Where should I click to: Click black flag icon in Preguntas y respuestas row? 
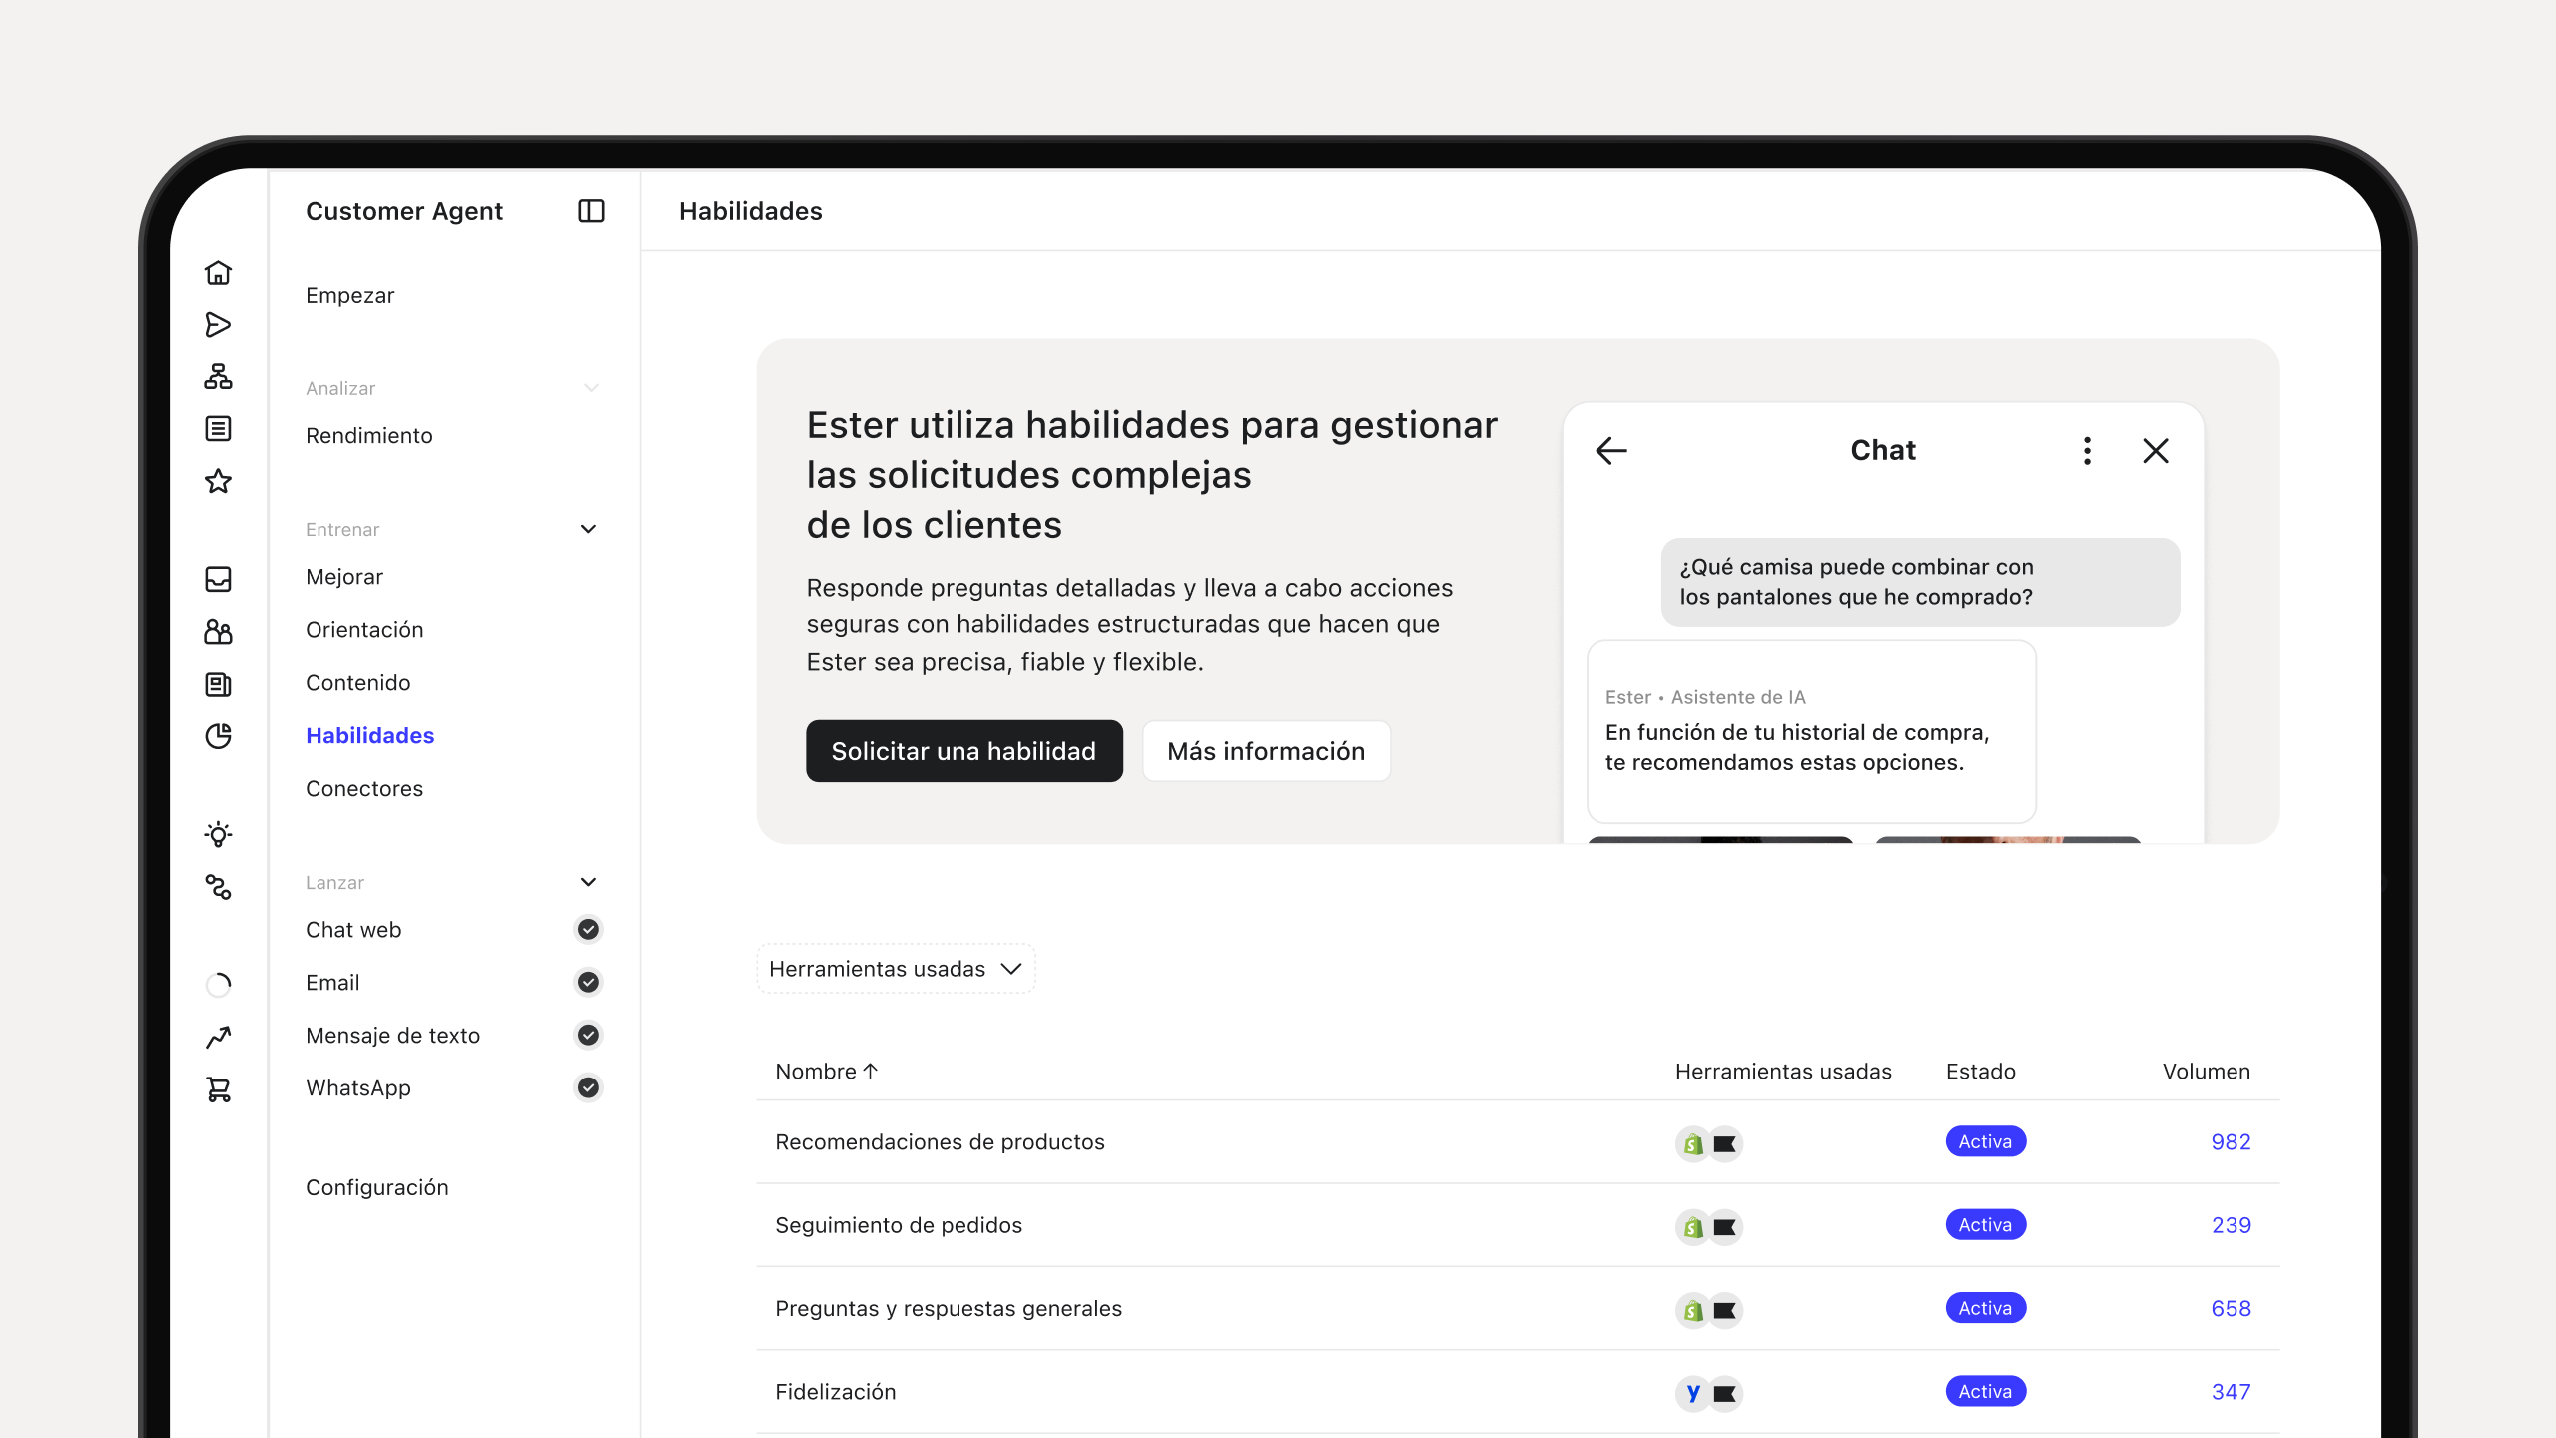(x=1725, y=1310)
